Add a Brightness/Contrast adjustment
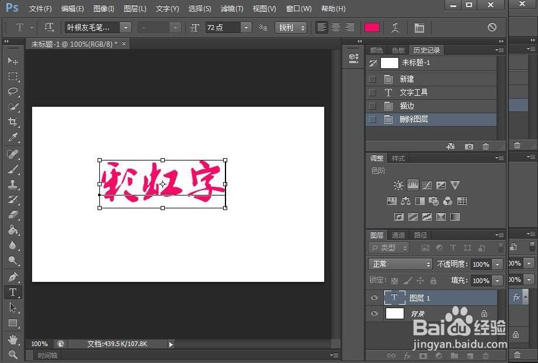The width and height of the screenshot is (538, 363). pos(398,186)
